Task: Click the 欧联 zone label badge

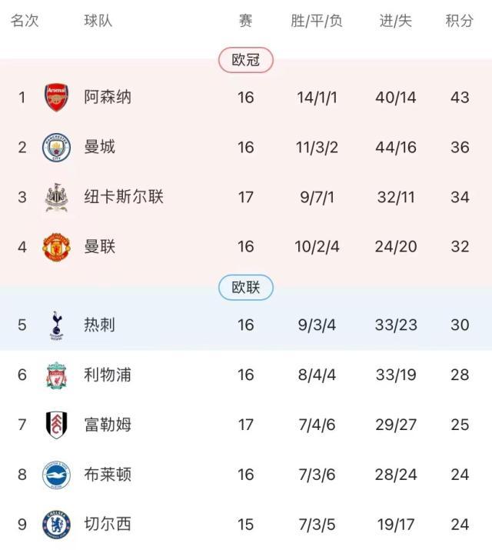Action: point(246,288)
